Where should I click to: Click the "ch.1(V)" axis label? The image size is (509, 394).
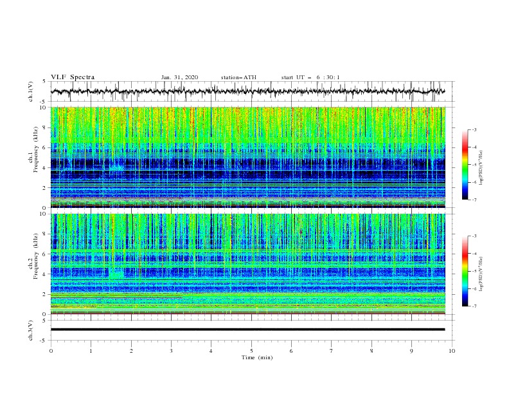tap(31, 91)
